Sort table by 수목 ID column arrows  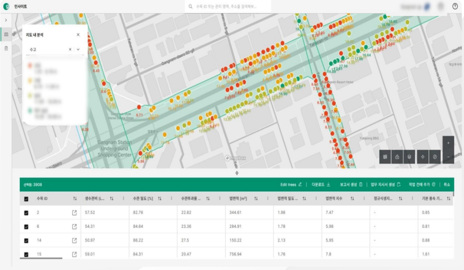coord(75,198)
